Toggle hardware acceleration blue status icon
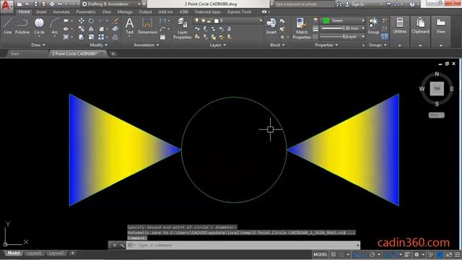This screenshot has width=462, height=260. click(440, 254)
